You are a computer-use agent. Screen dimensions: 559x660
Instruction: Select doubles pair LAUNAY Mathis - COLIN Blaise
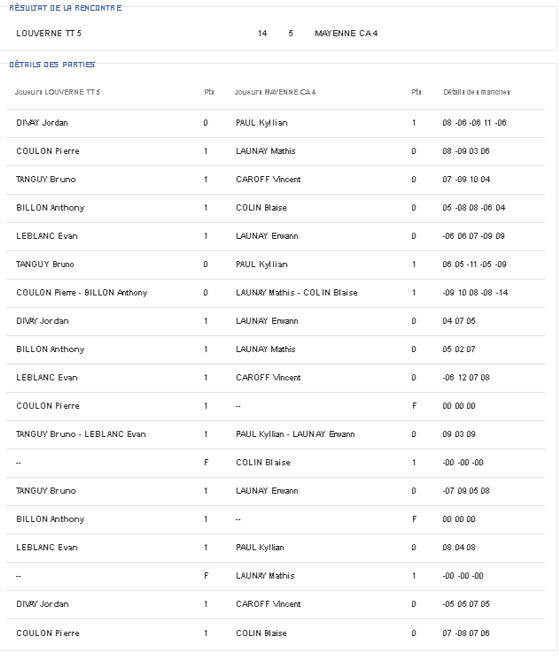[x=297, y=293]
